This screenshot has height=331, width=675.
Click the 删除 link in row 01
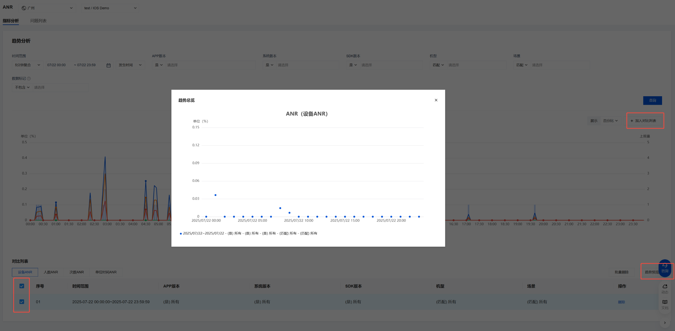click(x=621, y=302)
